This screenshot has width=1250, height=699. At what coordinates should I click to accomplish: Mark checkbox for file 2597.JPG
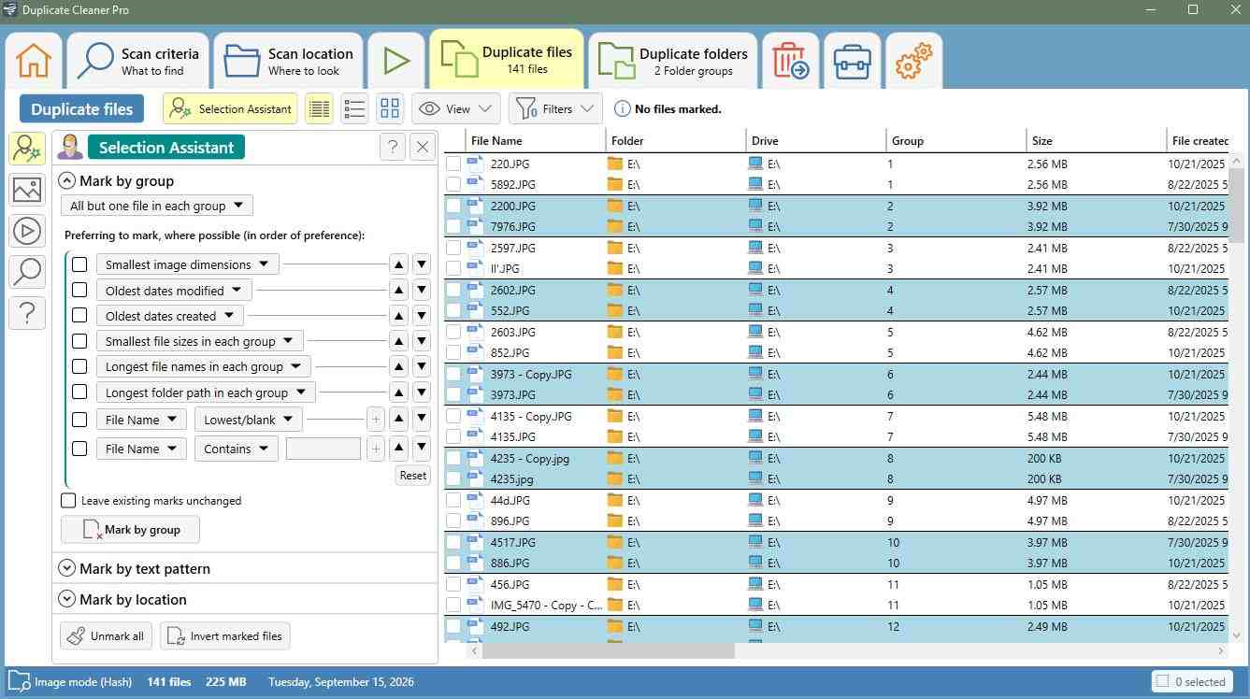453,248
